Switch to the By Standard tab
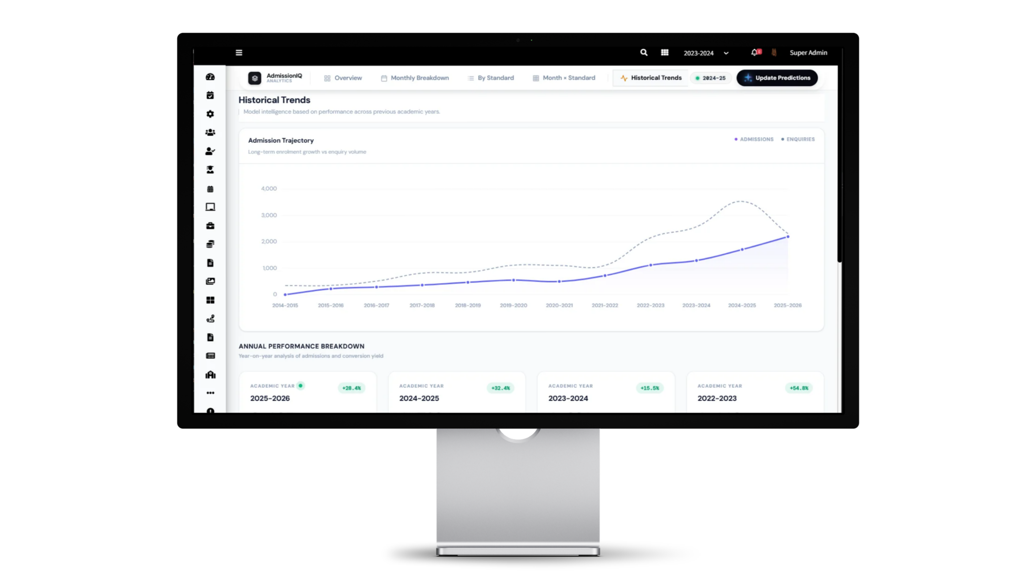Screen dimensions: 1036x582 [491, 78]
